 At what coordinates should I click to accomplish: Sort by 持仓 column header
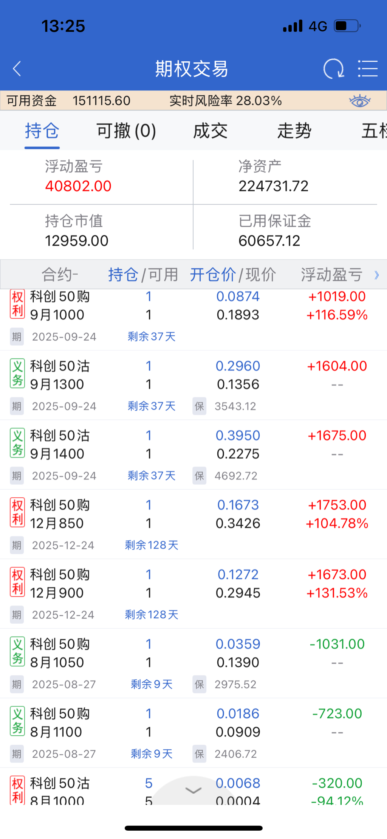123,275
